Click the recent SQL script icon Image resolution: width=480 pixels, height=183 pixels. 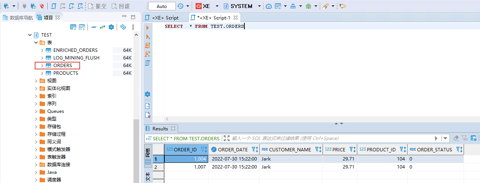click(x=63, y=6)
